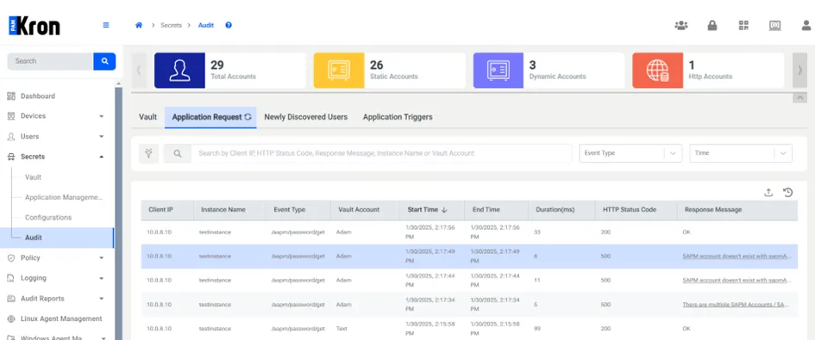Viewport: 815px width, 340px height.
Task: Click the Secrets breadcrumb link
Action: (171, 26)
